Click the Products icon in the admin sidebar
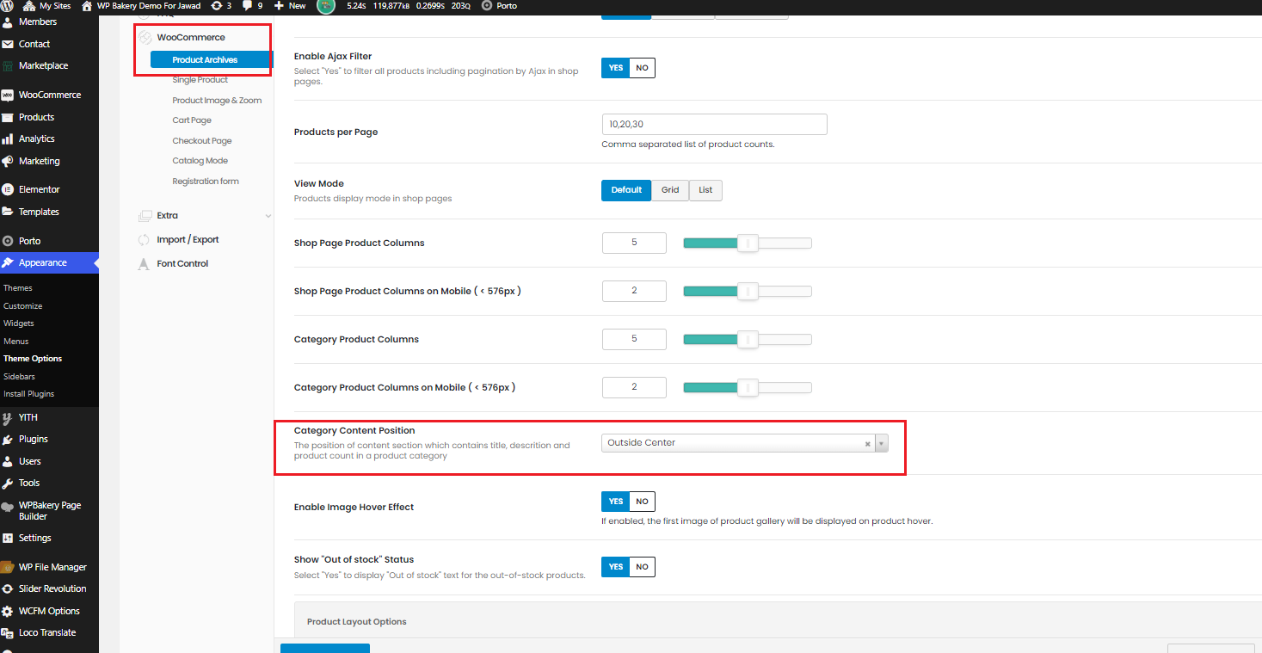Screen dimensions: 1262x653 click(8, 117)
